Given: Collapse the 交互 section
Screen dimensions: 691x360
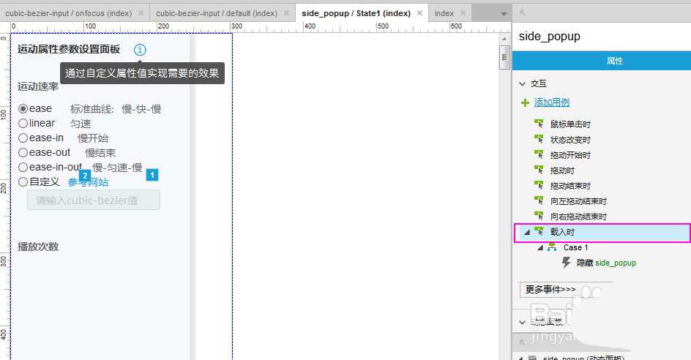Looking at the screenshot, I should pos(522,84).
